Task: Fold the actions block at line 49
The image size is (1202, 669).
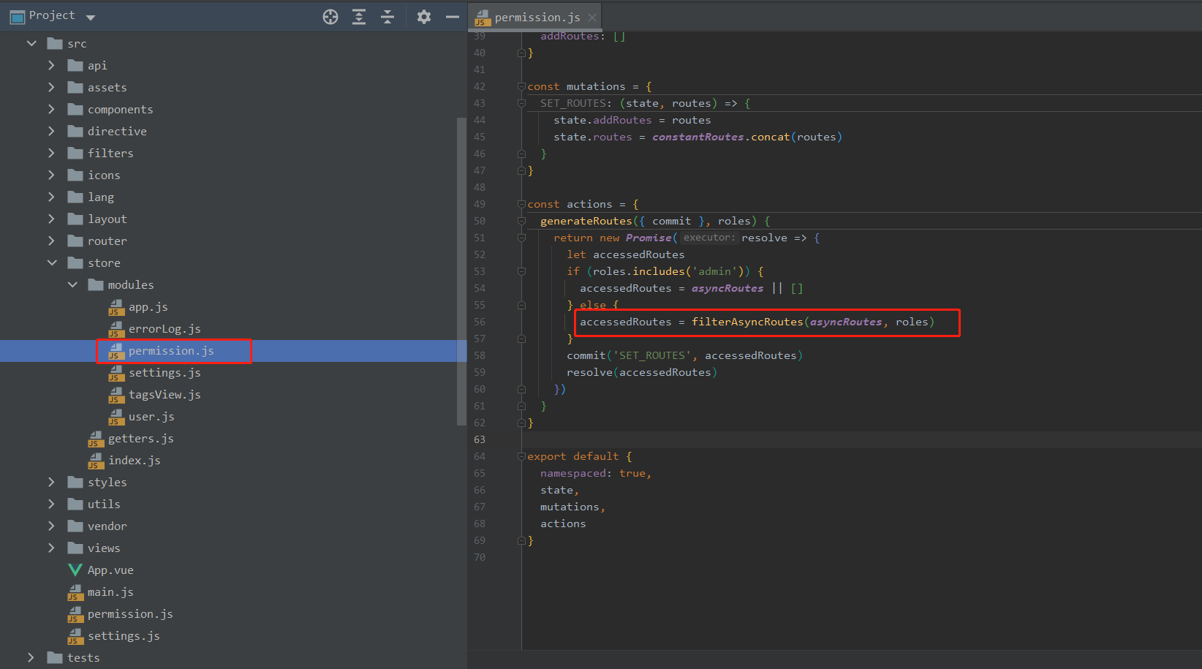Action: tap(521, 204)
